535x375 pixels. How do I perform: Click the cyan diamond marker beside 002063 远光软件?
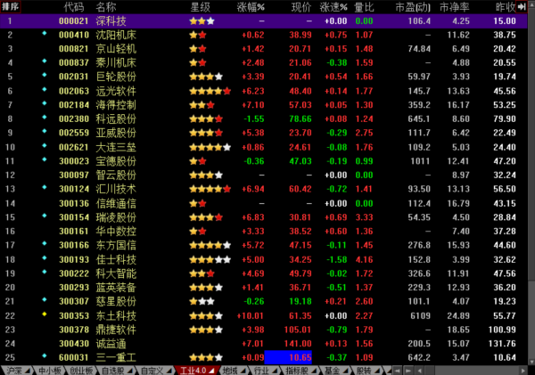click(x=45, y=89)
